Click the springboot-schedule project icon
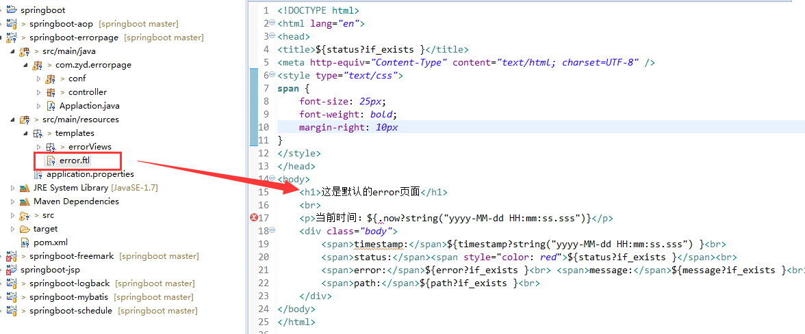The height and width of the screenshot is (334, 805). 11,310
